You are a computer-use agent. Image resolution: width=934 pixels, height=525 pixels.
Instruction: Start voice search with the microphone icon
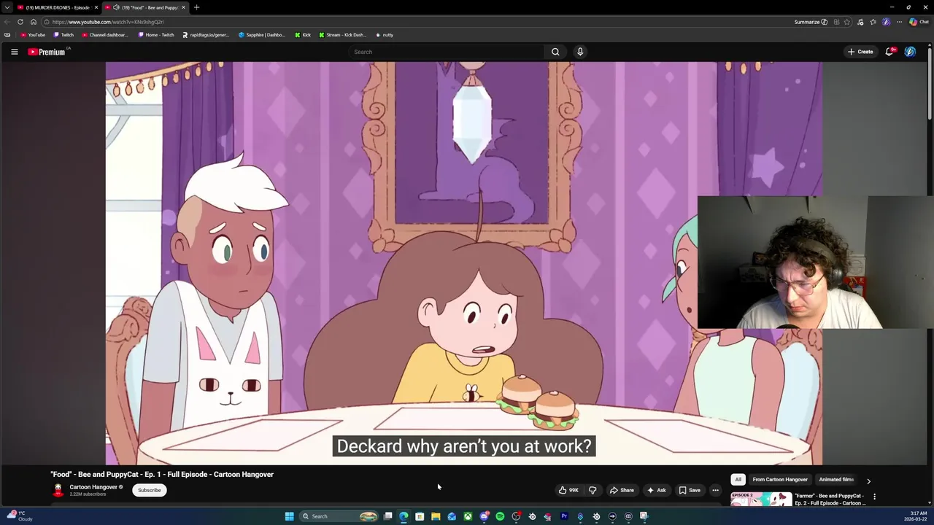[580, 52]
